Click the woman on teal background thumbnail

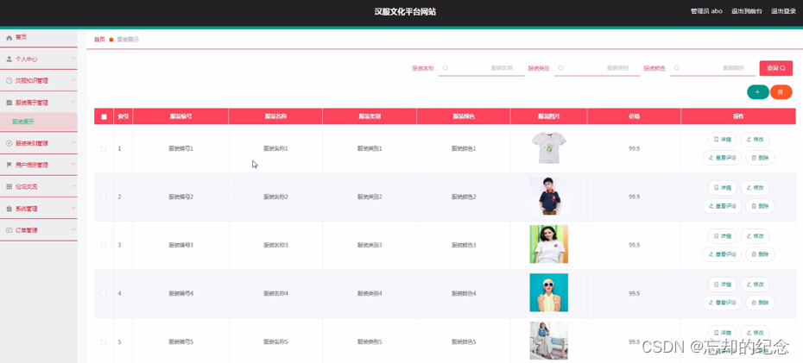(548, 292)
